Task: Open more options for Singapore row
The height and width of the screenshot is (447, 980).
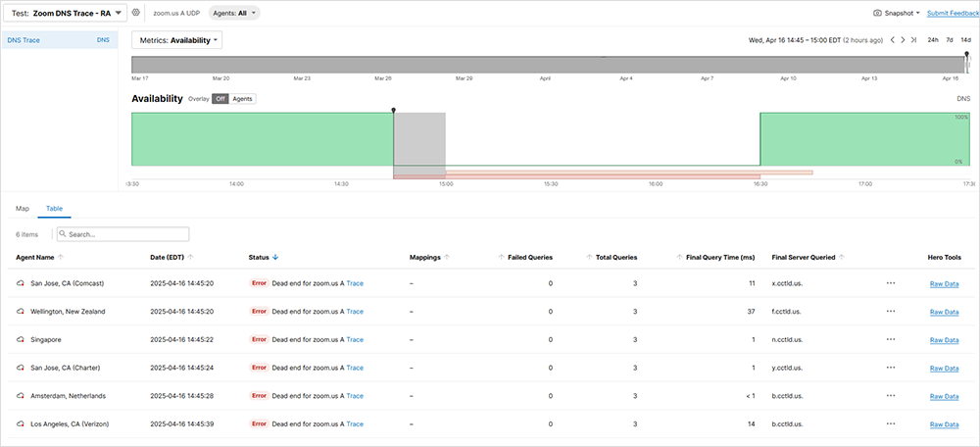Action: click(x=891, y=339)
